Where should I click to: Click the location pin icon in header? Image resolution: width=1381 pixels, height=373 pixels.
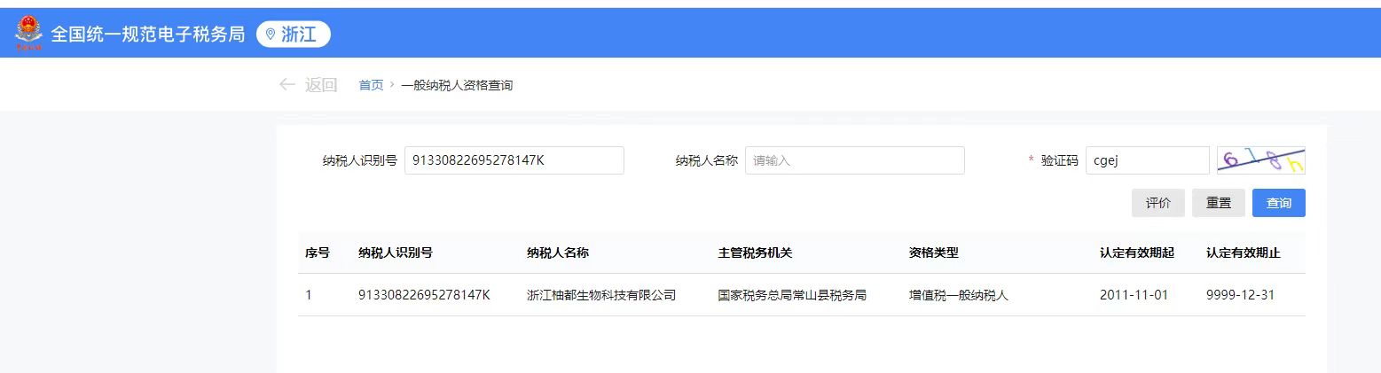[x=271, y=35]
